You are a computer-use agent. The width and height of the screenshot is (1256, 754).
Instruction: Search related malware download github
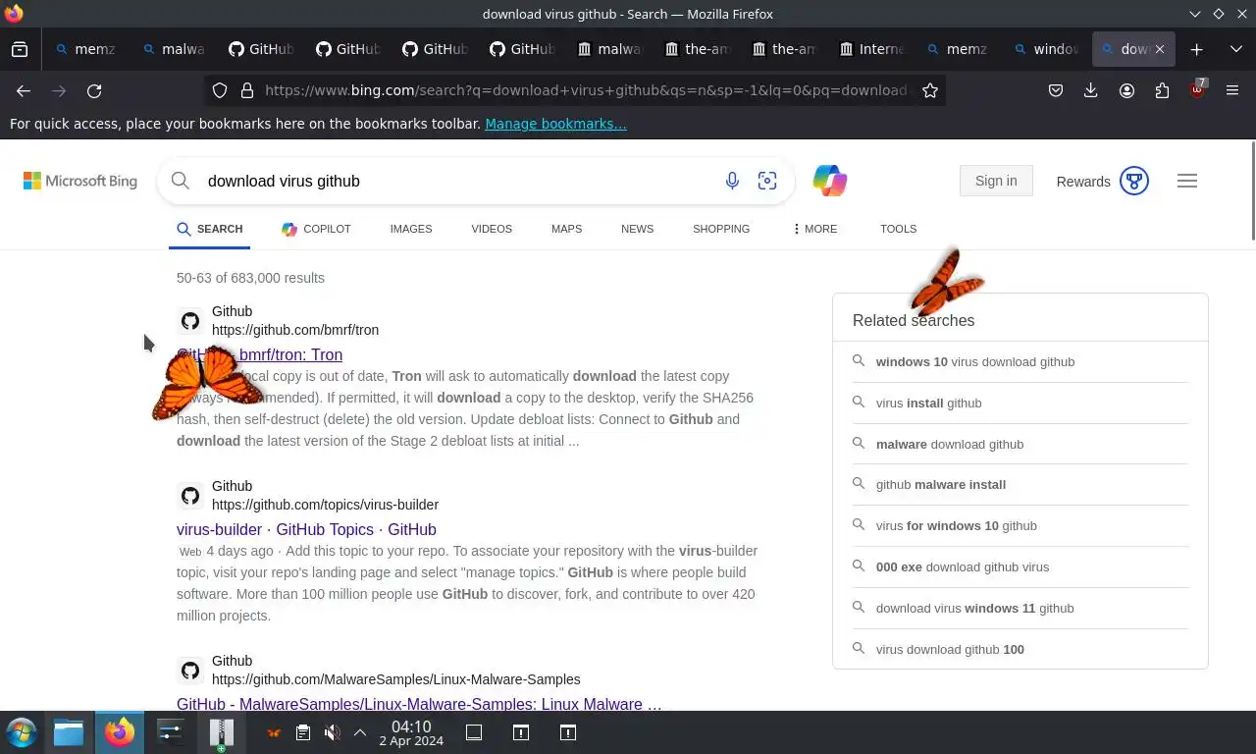[x=950, y=444]
